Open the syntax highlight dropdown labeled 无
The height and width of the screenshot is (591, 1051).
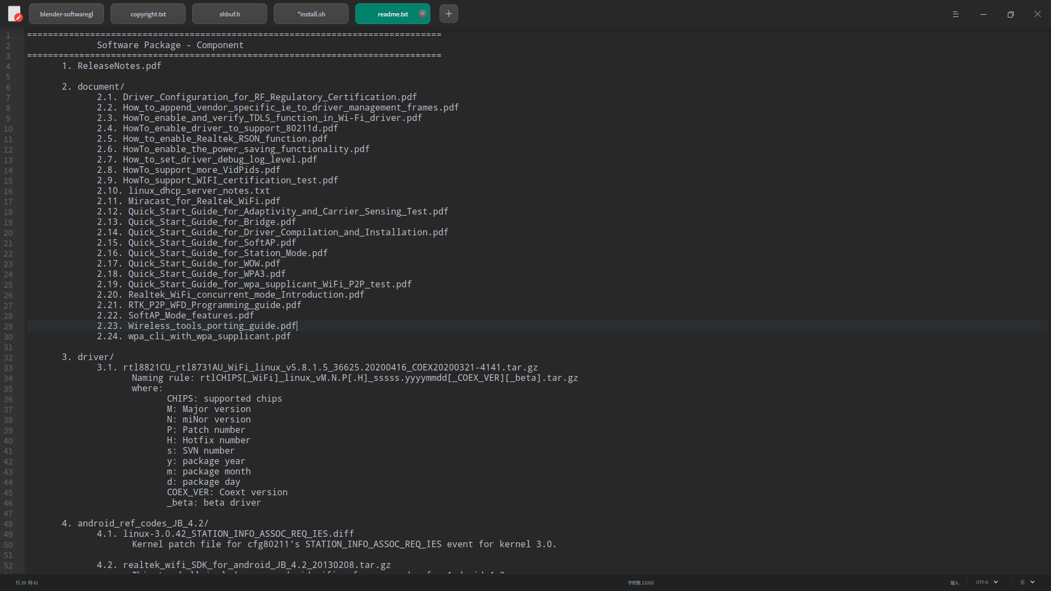pyautogui.click(x=1027, y=582)
